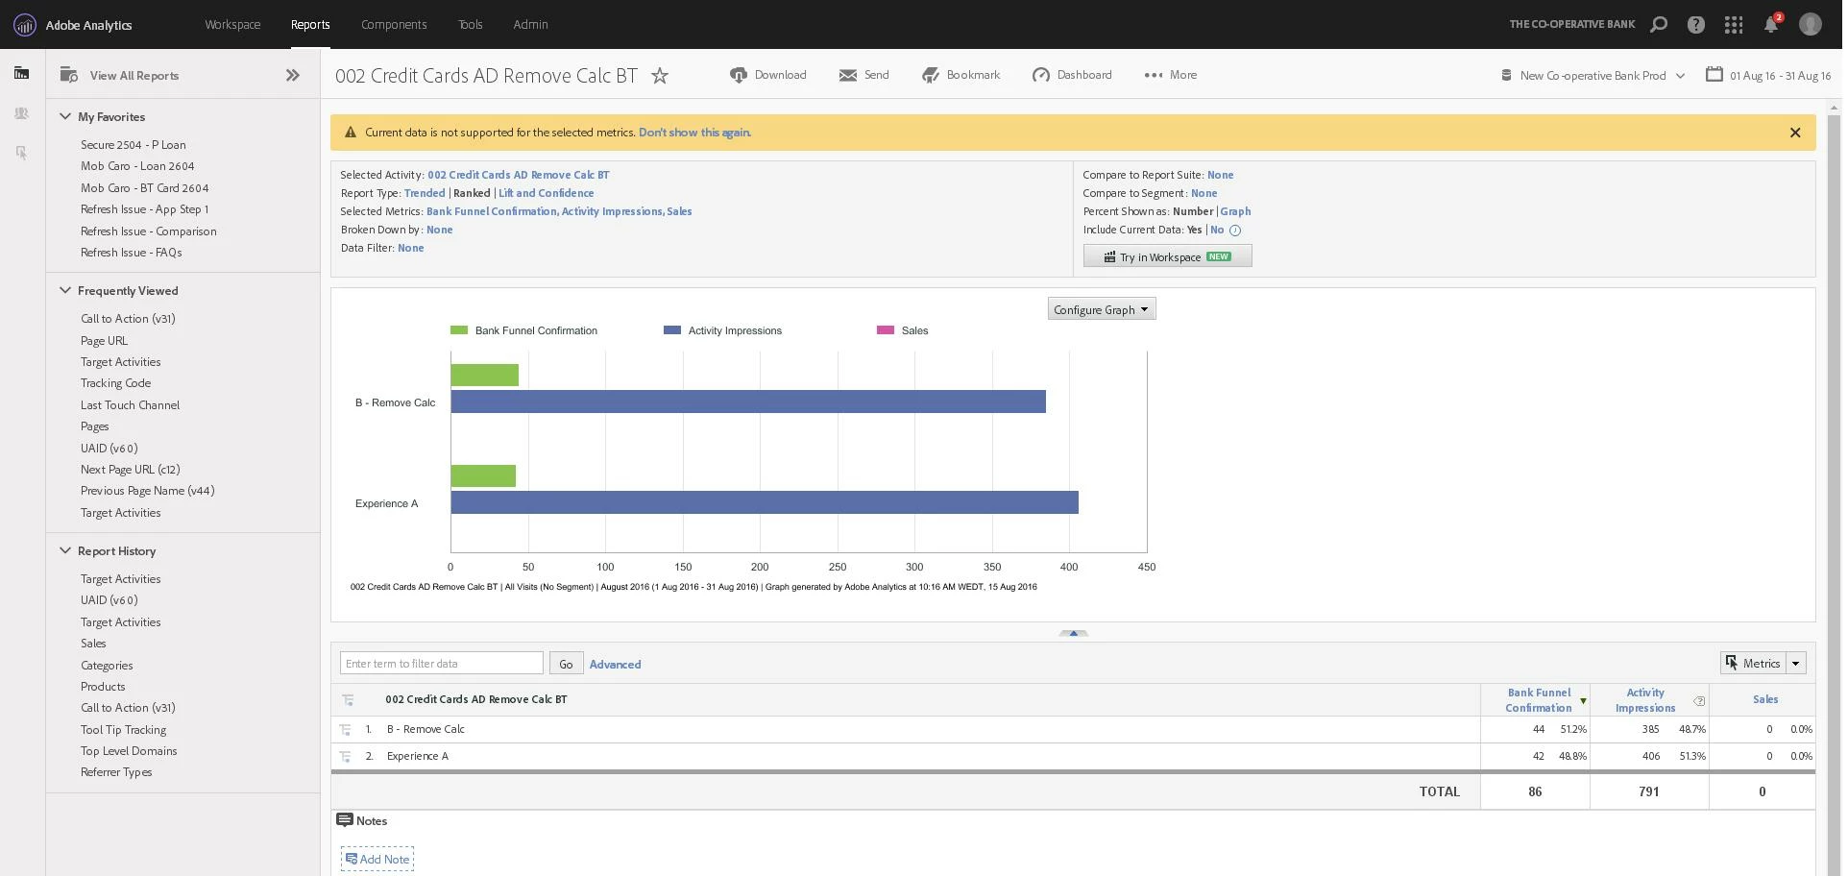Open the notifications bell icon

(1771, 24)
